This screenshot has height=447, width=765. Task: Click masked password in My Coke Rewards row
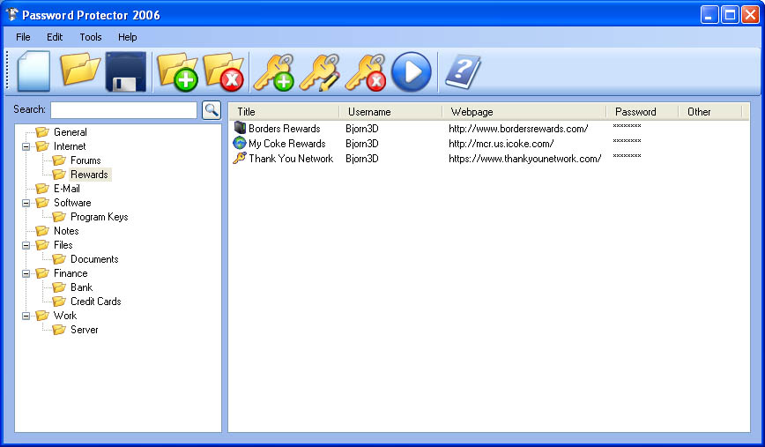click(x=627, y=142)
